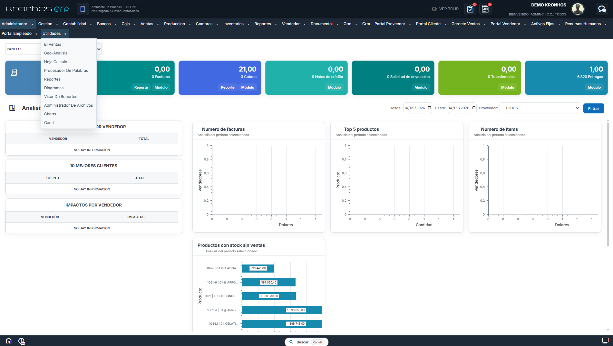Screen dimensions: 613x346
Task: Click the graduation cap VER TOUR icon
Action: 434,9
